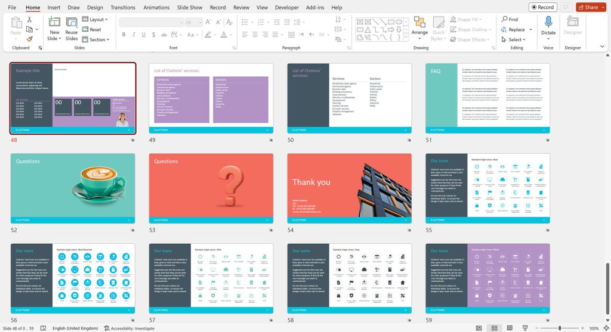611x332 pixels.
Task: Select the Format Painter brush icon
Action: (30, 39)
